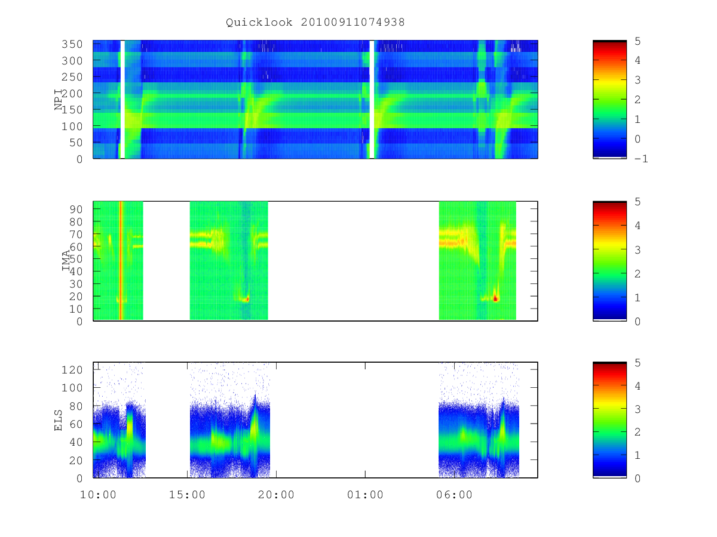Screen dimensions: 717x537
Task: Click the '60' tick on ELS axis
Action: tap(75, 424)
